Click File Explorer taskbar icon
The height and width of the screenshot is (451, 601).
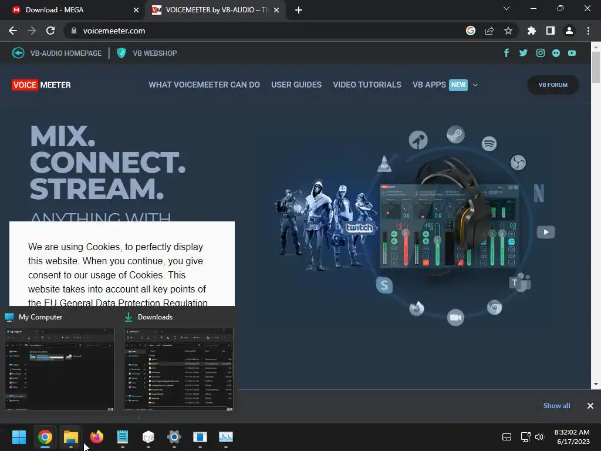(71, 437)
